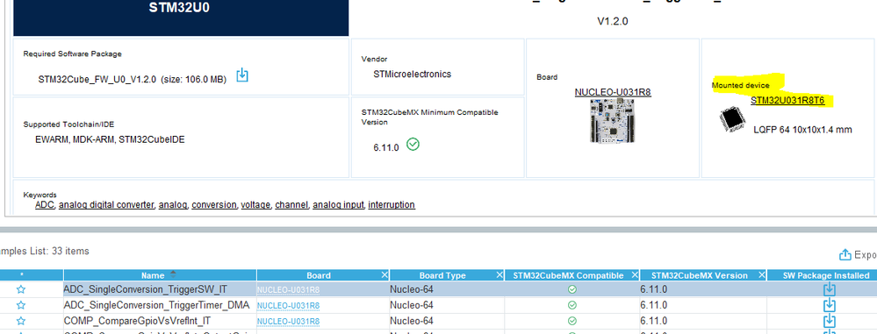
Task: Open NUCLEO-U031R8 link in COMP_CompareGpioVsVrefInt_IT row
Action: [x=288, y=321]
